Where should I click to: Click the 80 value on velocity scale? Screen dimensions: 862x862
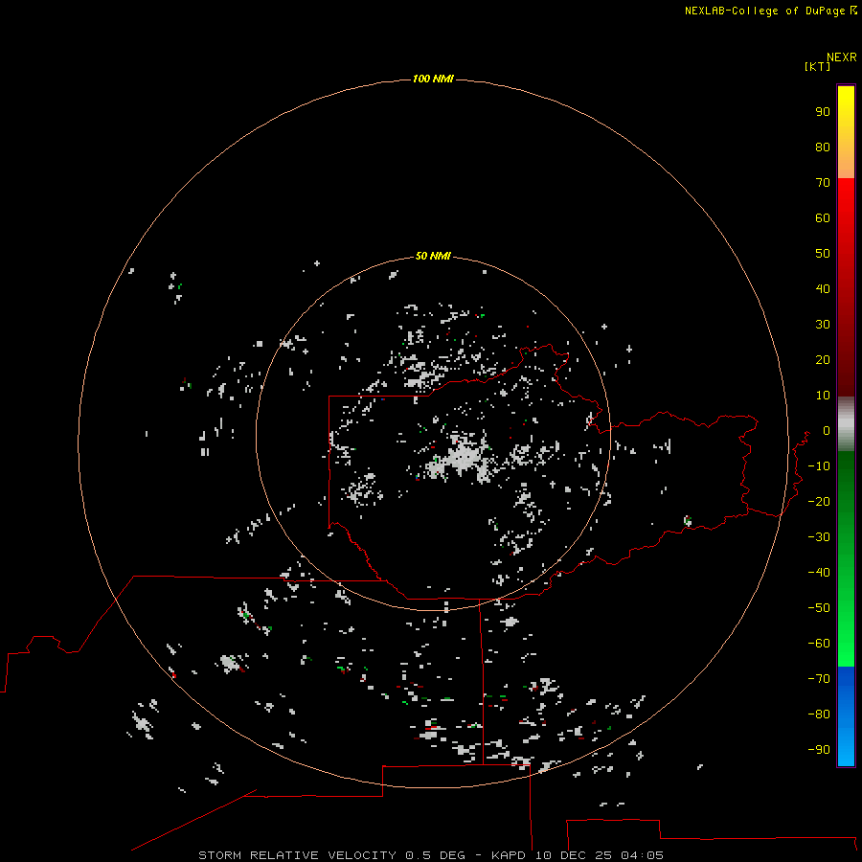[x=823, y=147]
